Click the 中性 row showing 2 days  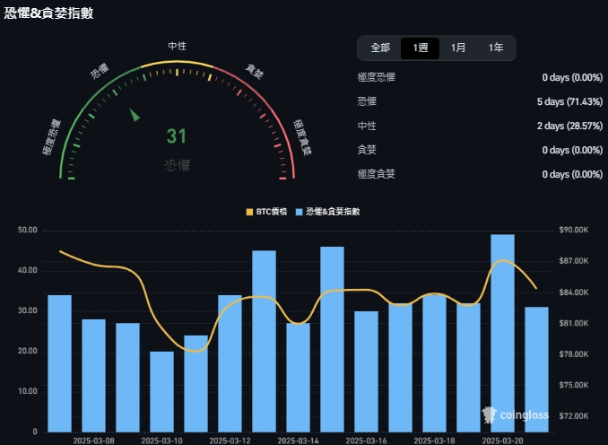[x=480, y=126]
